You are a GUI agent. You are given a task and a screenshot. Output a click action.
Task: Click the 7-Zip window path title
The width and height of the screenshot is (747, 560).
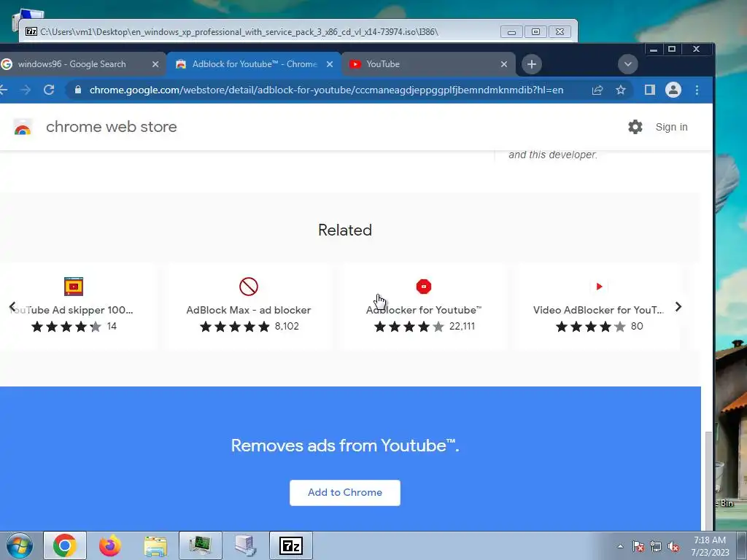point(239,32)
